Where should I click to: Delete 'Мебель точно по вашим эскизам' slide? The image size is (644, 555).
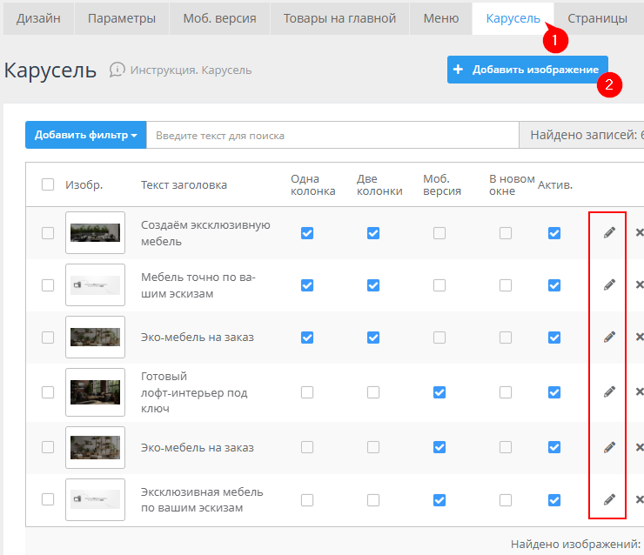(x=640, y=284)
